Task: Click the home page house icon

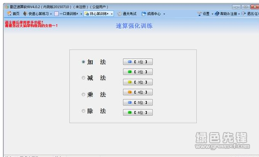Action: (9, 14)
